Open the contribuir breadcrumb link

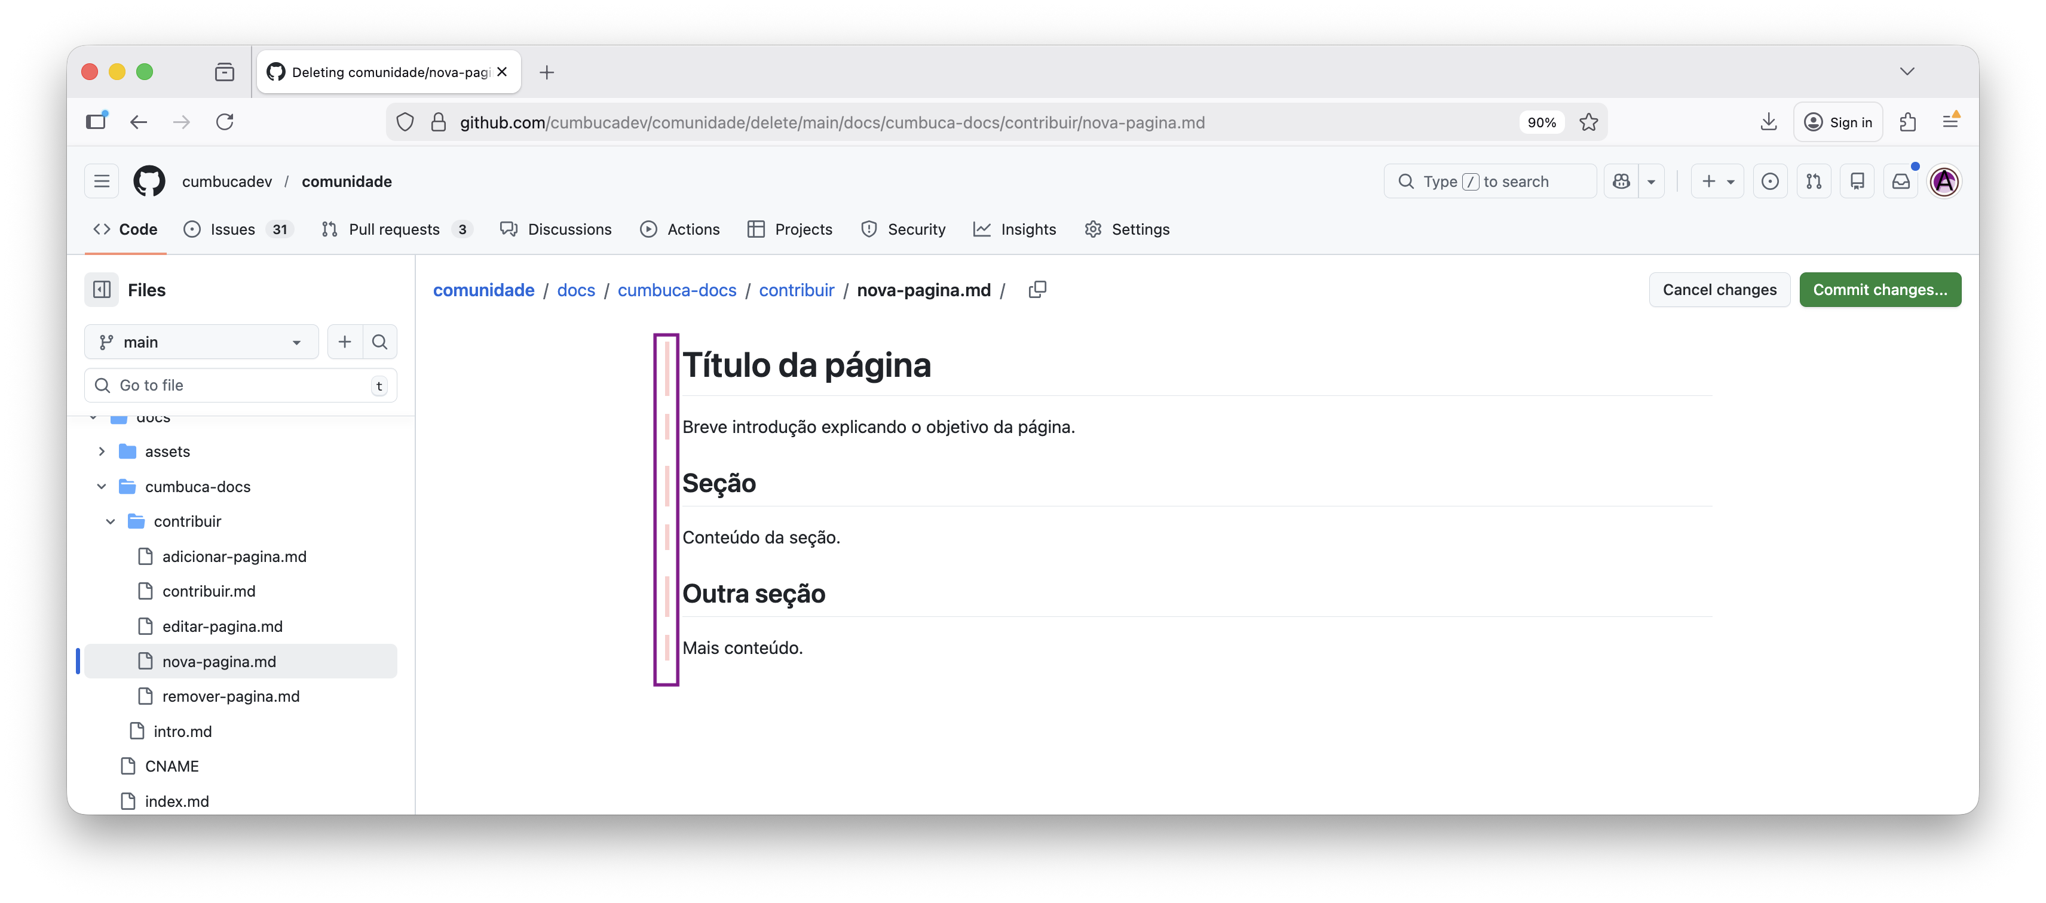pyautogui.click(x=797, y=290)
